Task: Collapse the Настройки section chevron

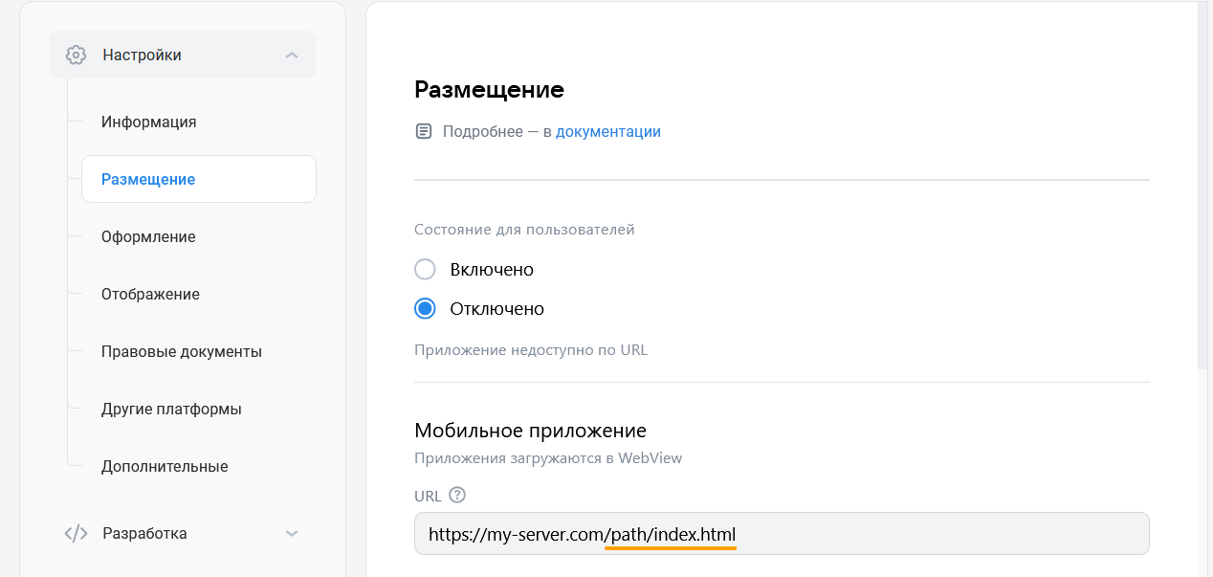Action: [293, 55]
